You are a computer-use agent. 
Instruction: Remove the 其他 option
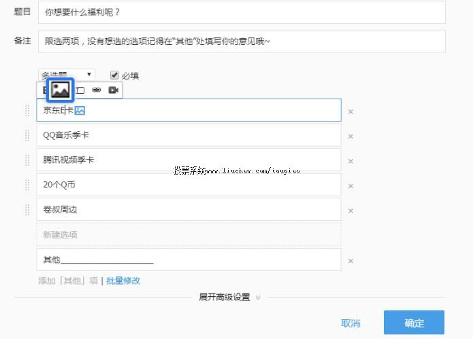coord(350,261)
